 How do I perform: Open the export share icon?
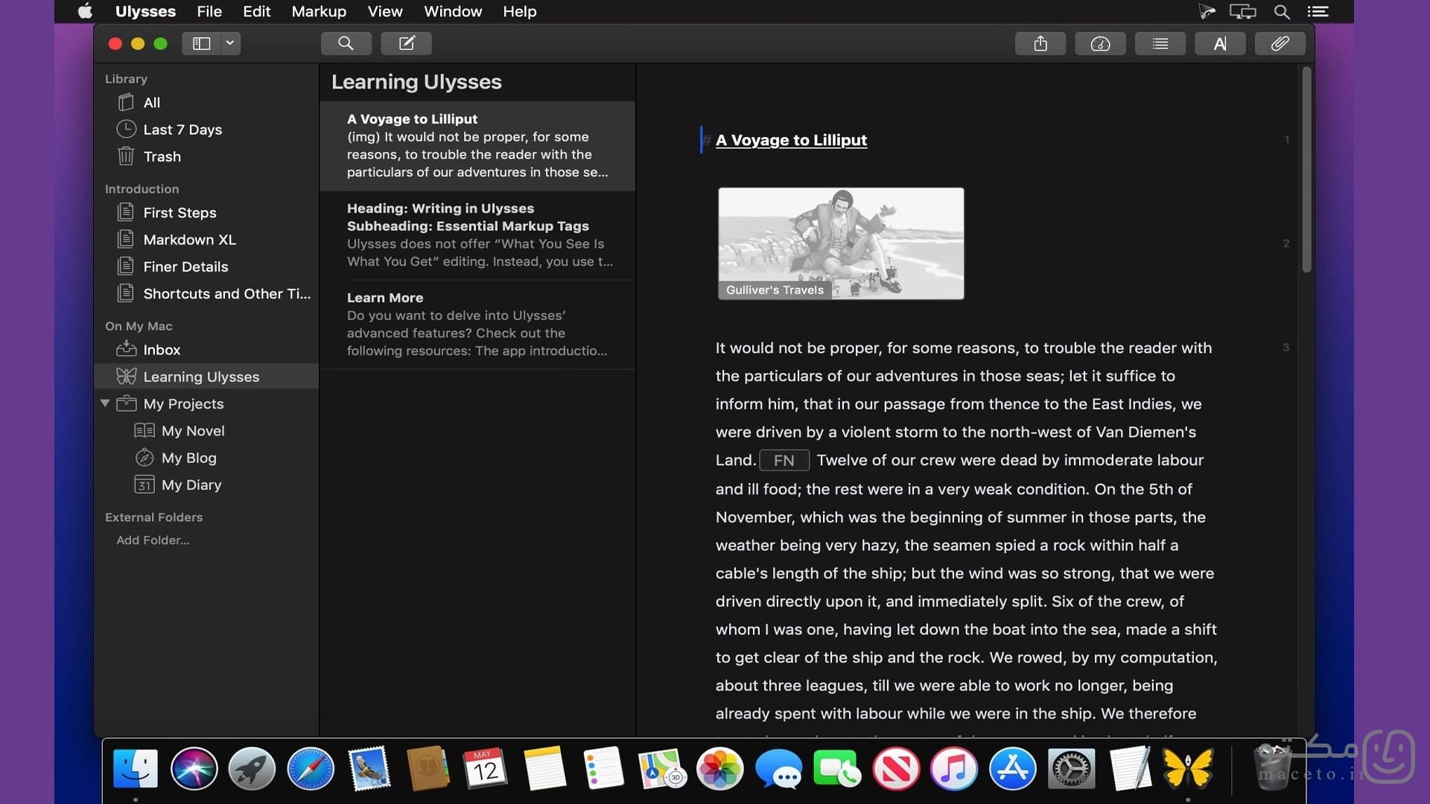[1040, 43]
